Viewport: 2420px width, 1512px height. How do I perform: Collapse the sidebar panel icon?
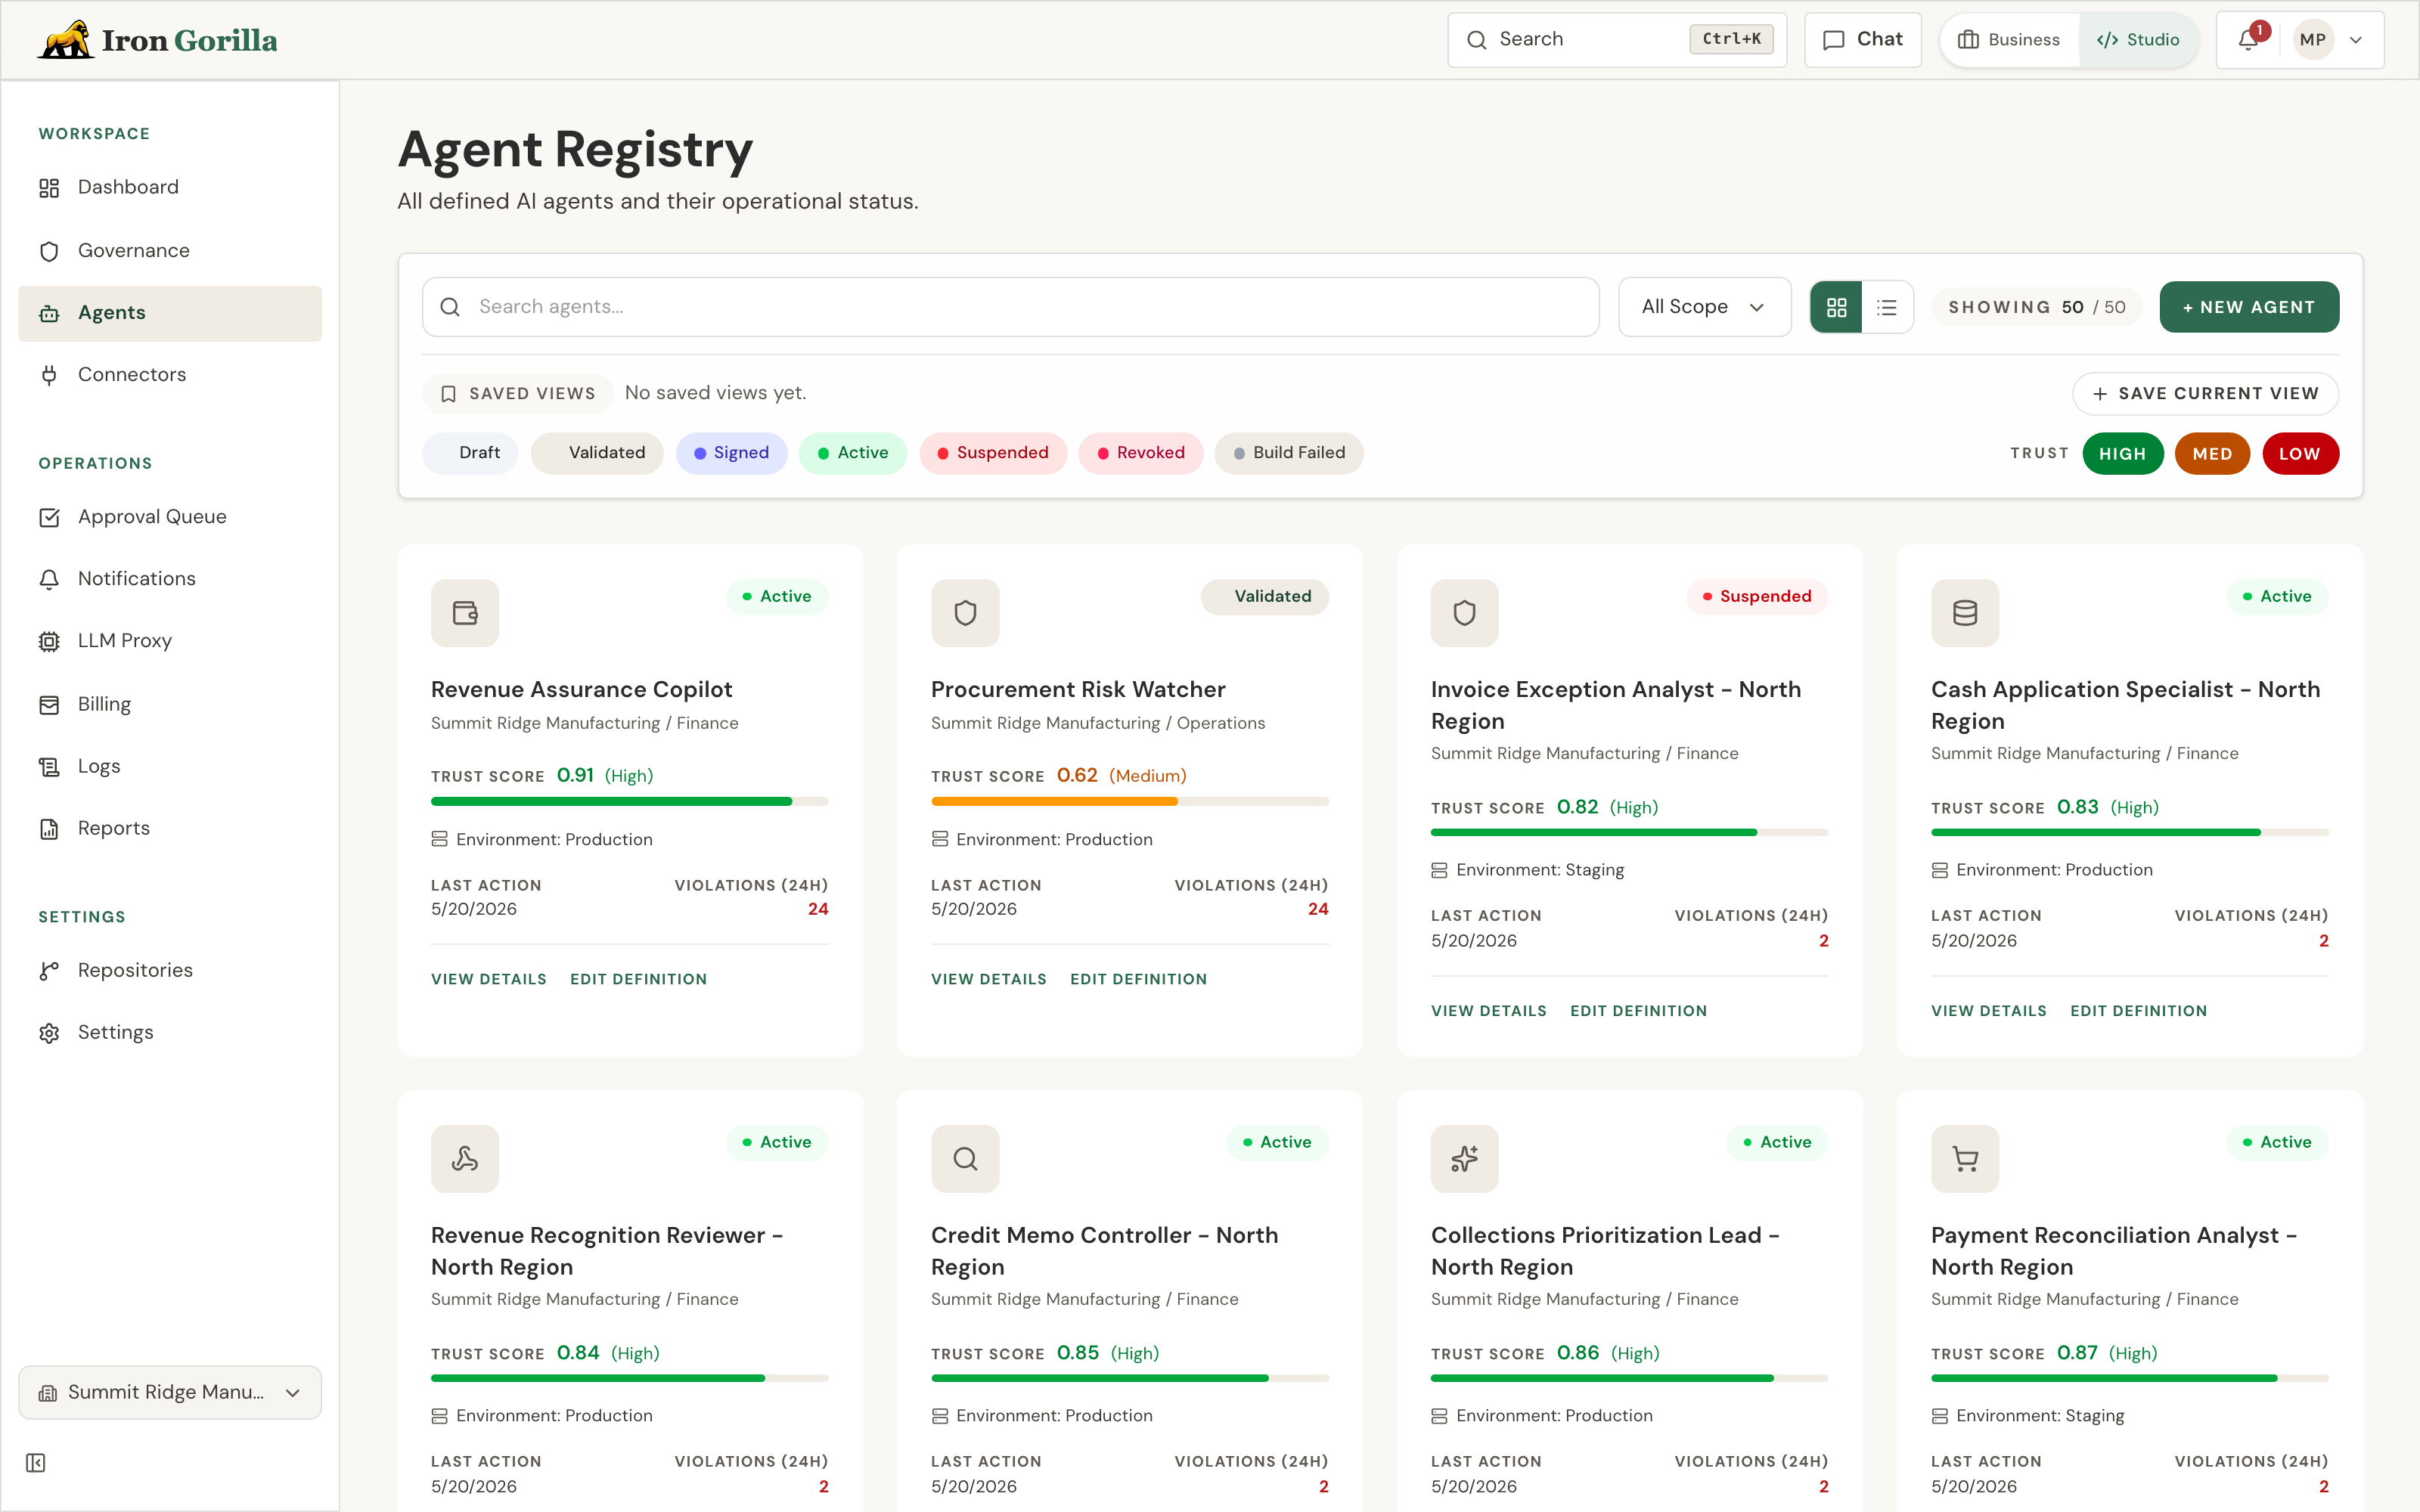36,1463
